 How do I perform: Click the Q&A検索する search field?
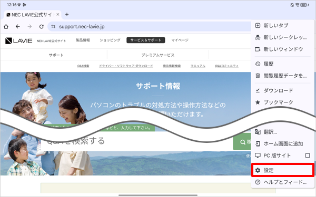tap(137, 142)
